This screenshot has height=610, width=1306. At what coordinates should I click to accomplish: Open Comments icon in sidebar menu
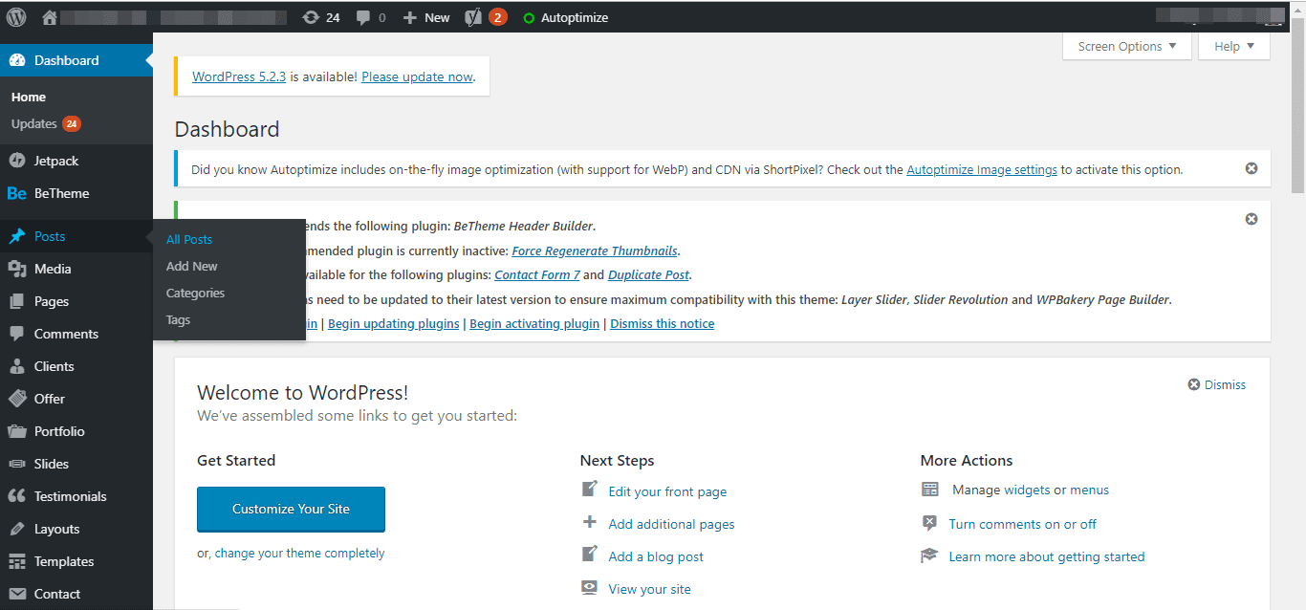click(16, 334)
